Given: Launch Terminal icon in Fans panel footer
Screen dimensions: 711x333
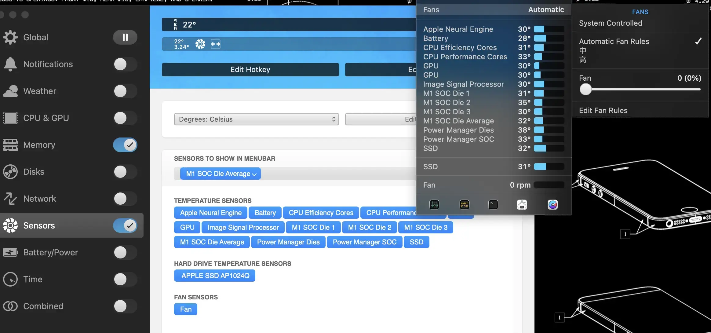Looking at the screenshot, I should pos(493,204).
